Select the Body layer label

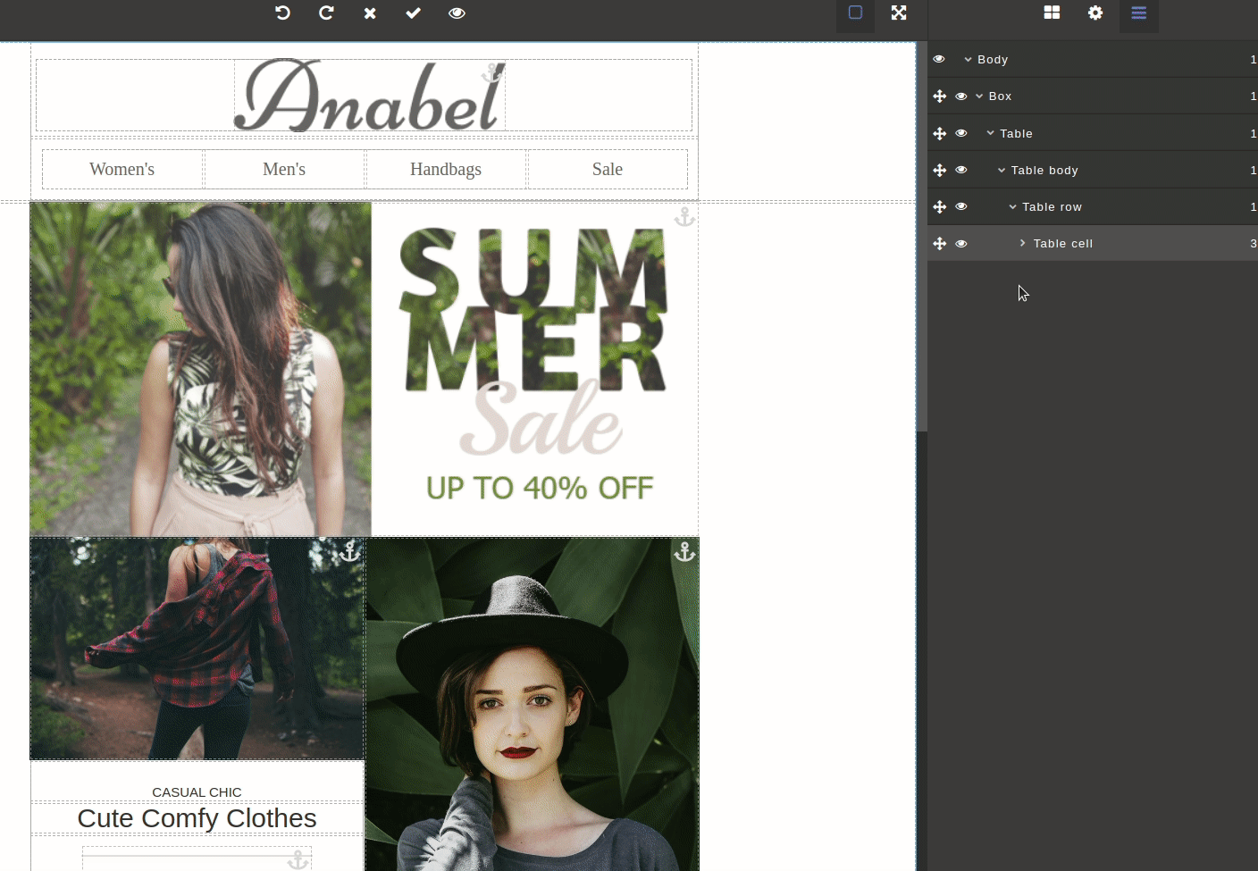(993, 60)
